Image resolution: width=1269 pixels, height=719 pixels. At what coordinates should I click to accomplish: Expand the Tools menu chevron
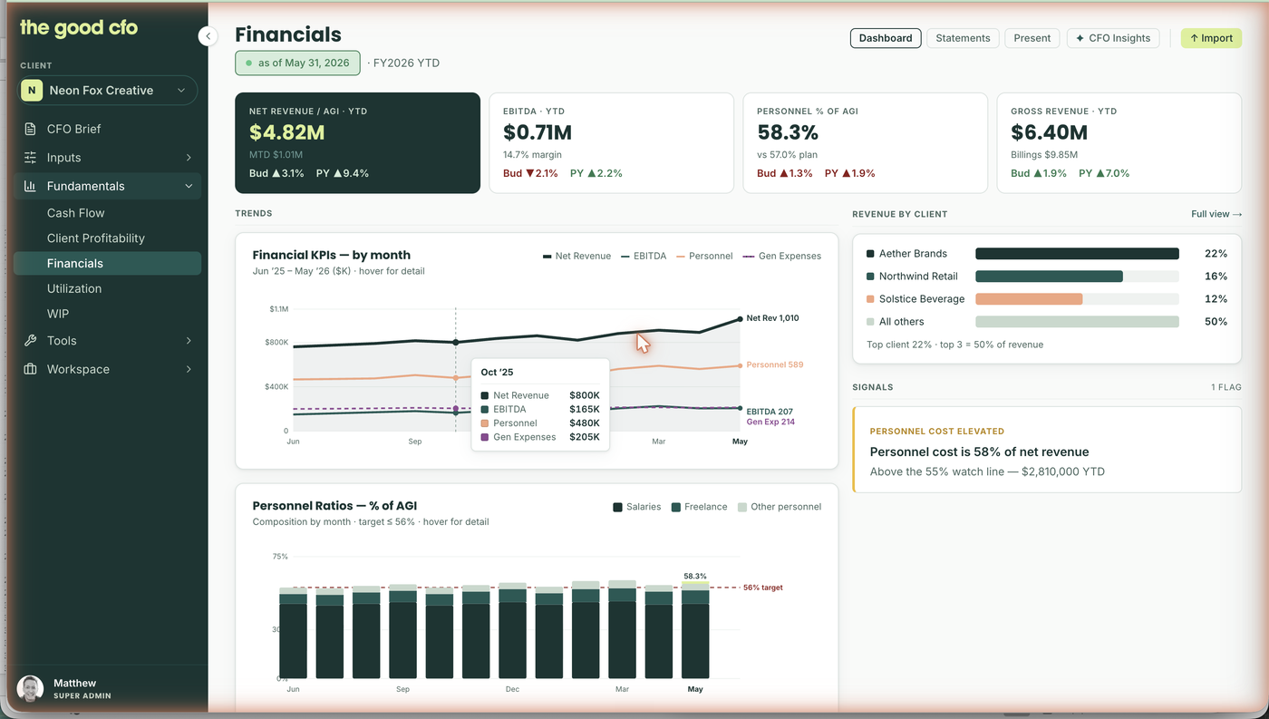(x=189, y=341)
